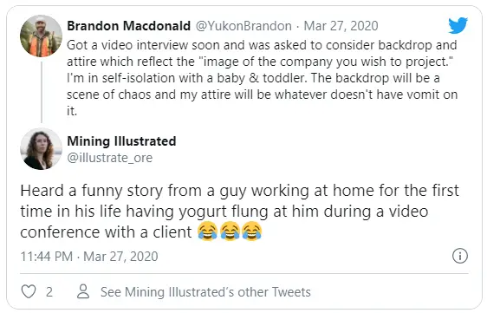Open Brandon's tweet about the video interview
The image size is (487, 313).
point(263,78)
